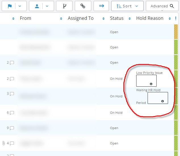Click the chain link tickets icon
The image size is (180, 156).
83,6
